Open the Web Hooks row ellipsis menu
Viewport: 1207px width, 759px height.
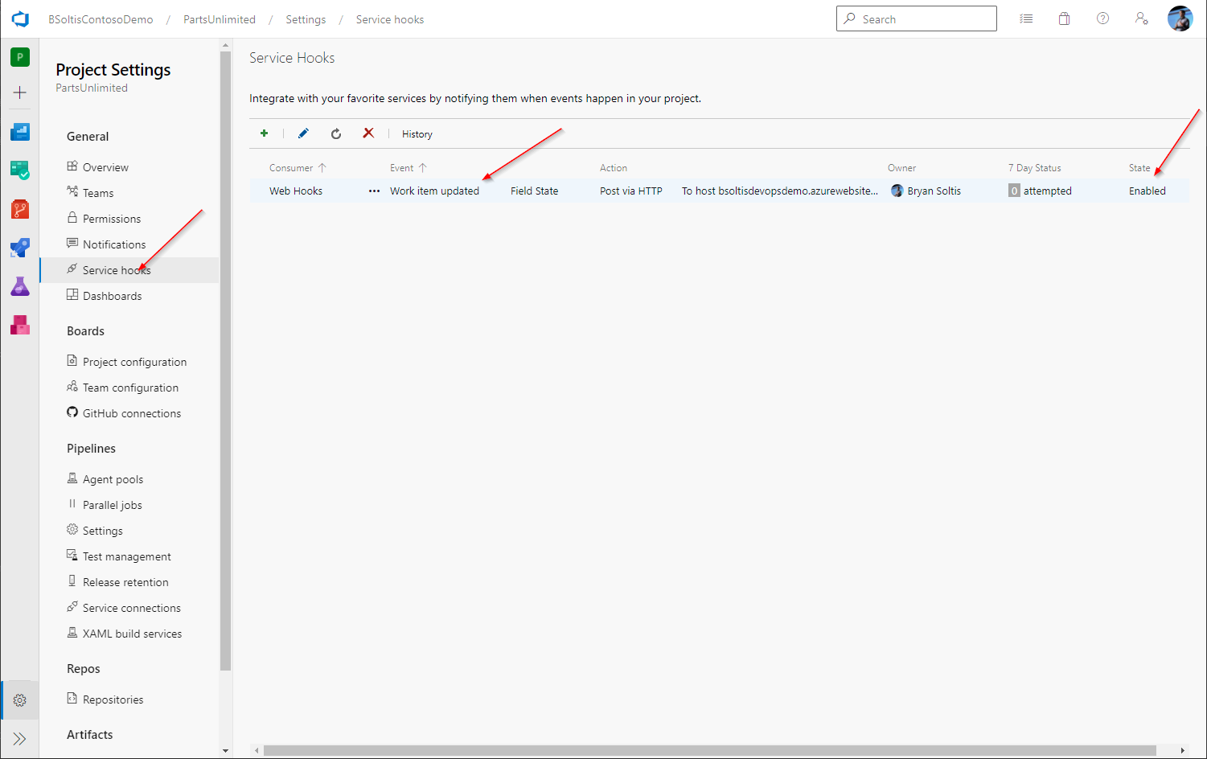coord(374,191)
